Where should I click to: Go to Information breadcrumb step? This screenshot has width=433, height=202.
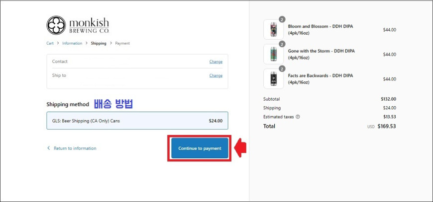click(x=72, y=43)
